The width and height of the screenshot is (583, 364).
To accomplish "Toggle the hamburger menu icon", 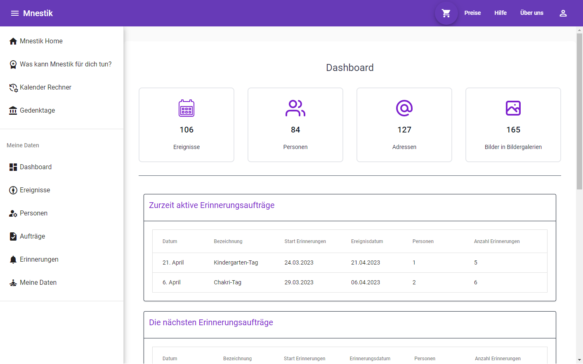I will tap(15, 13).
